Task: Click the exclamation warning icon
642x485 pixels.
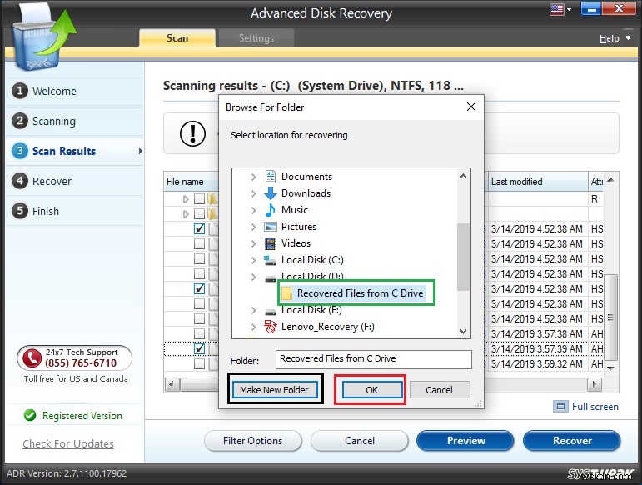Action: point(192,133)
